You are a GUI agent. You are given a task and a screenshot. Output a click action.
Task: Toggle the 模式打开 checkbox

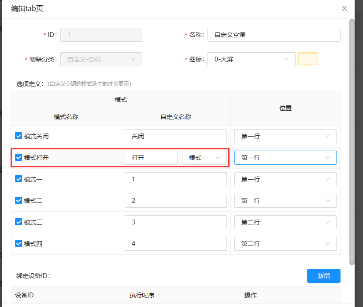(19, 158)
